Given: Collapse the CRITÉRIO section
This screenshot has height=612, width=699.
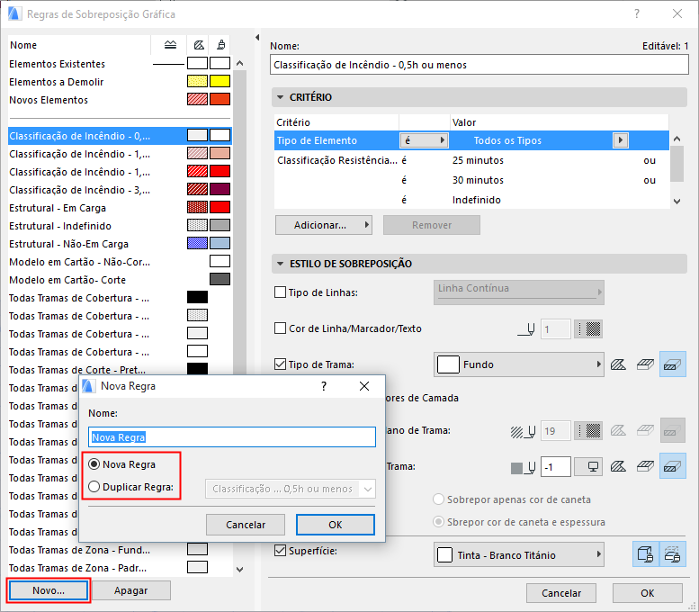Looking at the screenshot, I should coord(280,97).
